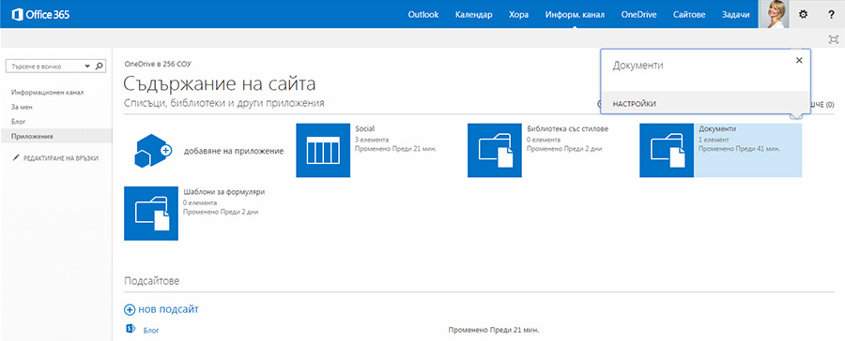
Task: Click the user profile photo
Action: tap(774, 14)
